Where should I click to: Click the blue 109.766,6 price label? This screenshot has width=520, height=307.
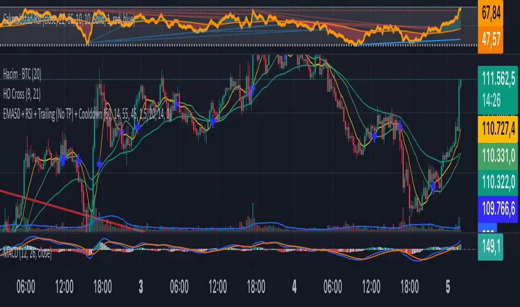coord(498,209)
